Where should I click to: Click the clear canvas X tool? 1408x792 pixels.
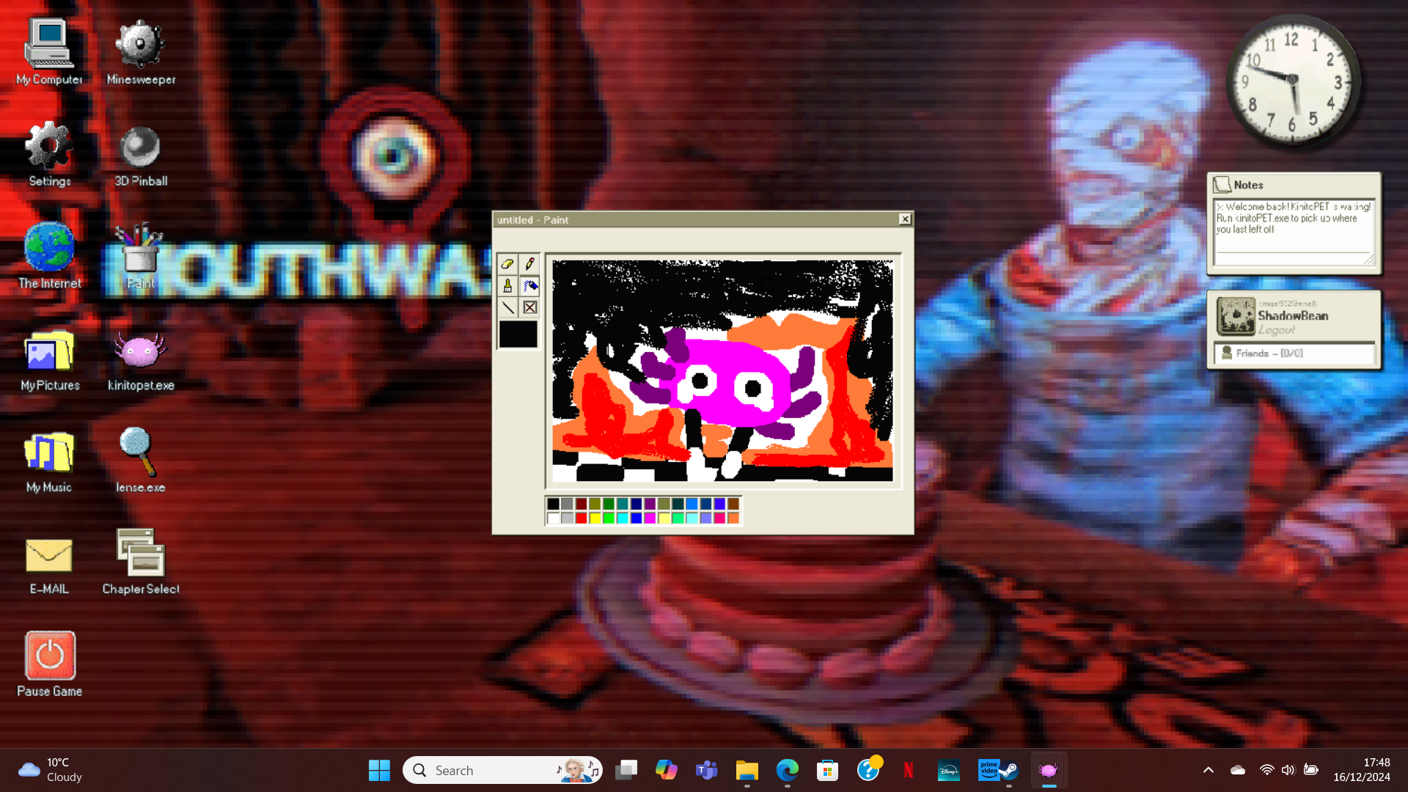529,307
